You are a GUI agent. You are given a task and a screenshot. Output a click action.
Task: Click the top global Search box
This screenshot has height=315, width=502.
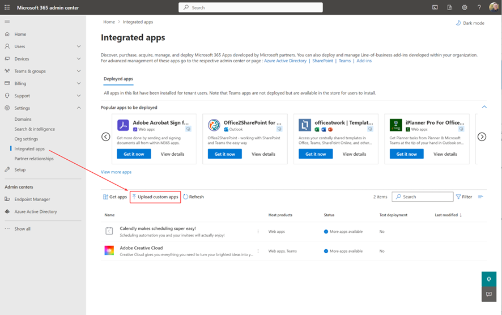point(250,7)
